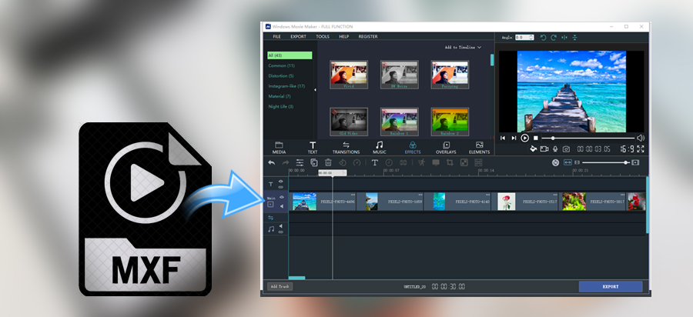Take a snapshot with the camera icon

[x=566, y=149]
